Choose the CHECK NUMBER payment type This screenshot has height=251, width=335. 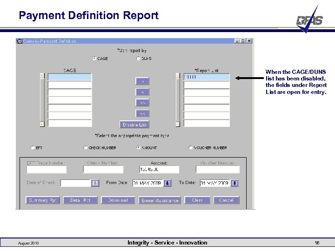86,147
